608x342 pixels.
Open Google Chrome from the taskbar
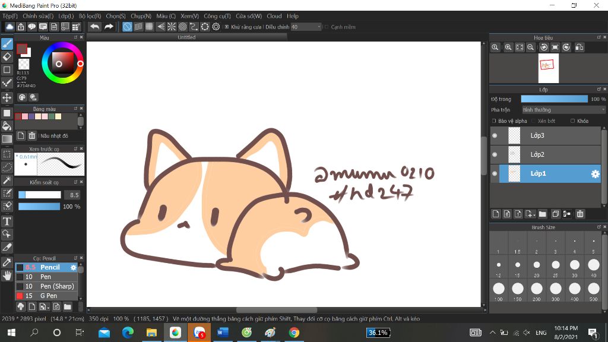pos(294,332)
